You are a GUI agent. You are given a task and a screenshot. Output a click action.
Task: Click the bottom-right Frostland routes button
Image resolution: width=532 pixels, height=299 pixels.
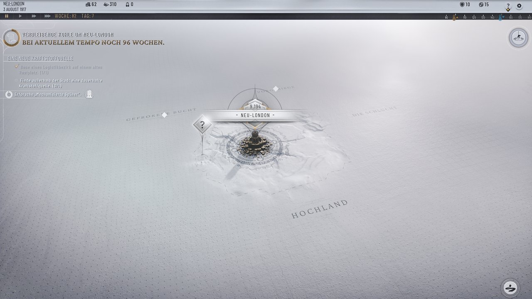(510, 287)
